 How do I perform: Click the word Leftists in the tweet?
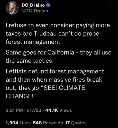click(16, 71)
